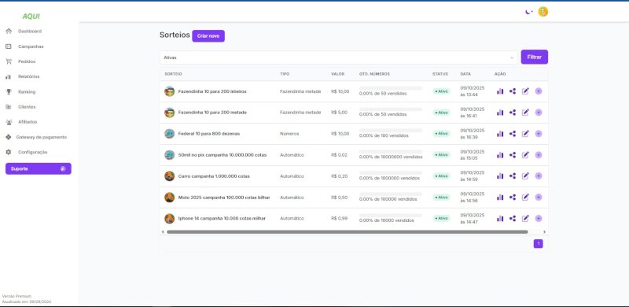Open statistics chart for Moto 2025 campanha
Image resolution: width=629 pixels, height=307 pixels.
(x=500, y=198)
